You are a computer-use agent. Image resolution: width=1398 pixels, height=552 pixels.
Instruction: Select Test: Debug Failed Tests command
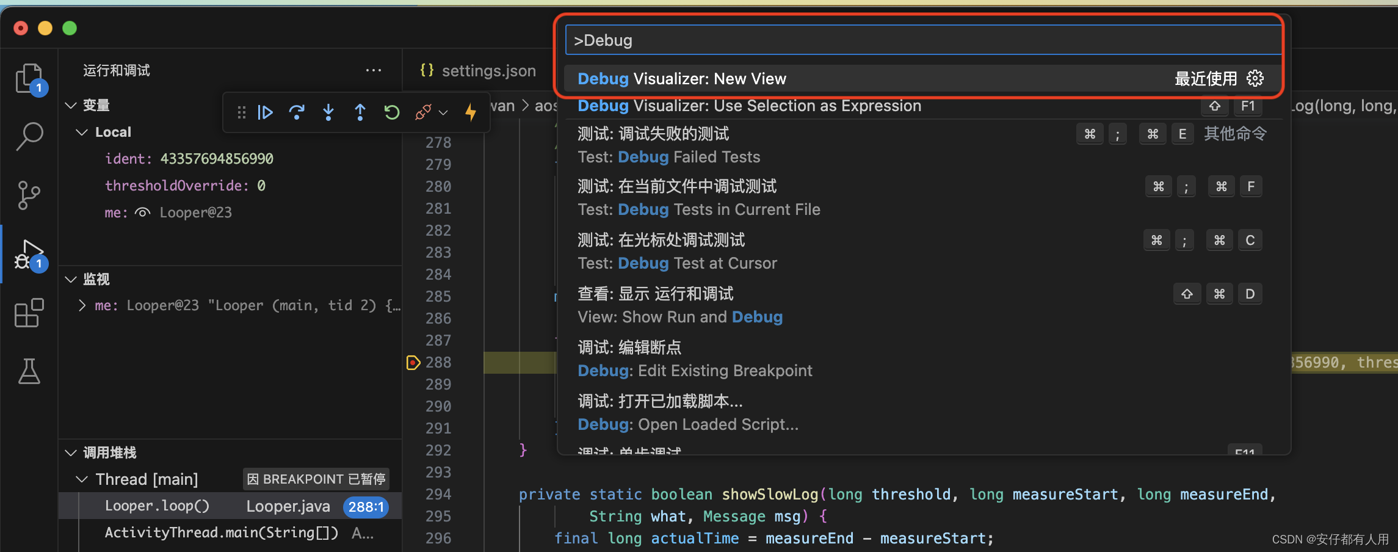click(x=922, y=145)
